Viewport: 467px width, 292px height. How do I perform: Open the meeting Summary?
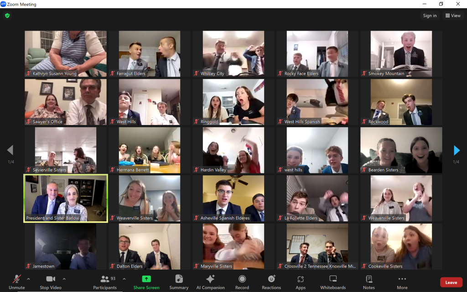pyautogui.click(x=179, y=282)
